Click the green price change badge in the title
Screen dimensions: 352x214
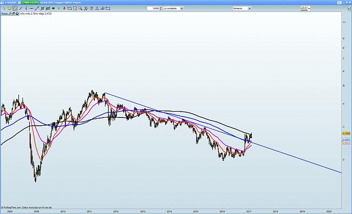point(30,3)
